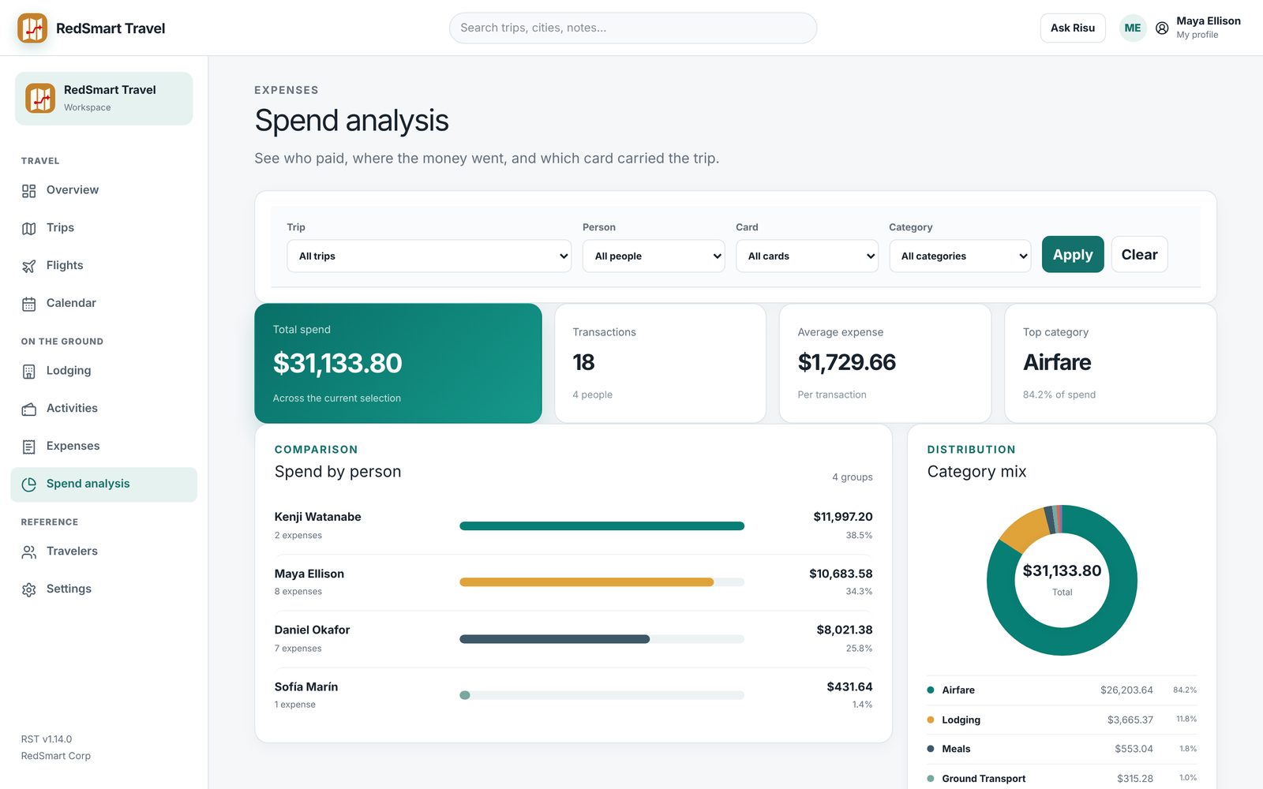Click the Settings gear icon
The height and width of the screenshot is (789, 1263).
click(x=29, y=590)
